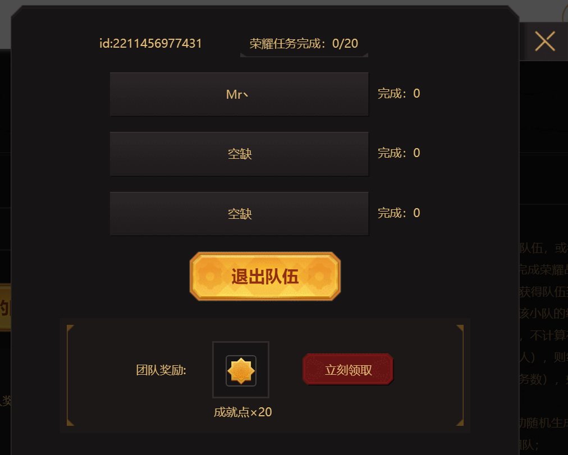Viewport: 568px width, 455px height.
Task: Click 完成: 0 next to Mr、
Action: tap(399, 93)
